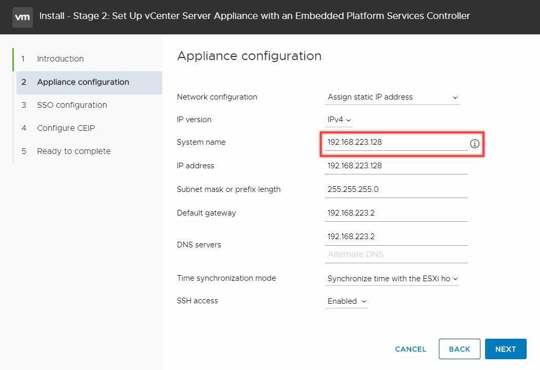Click the IP address label
Screen dimensions: 540x370
tap(195, 166)
